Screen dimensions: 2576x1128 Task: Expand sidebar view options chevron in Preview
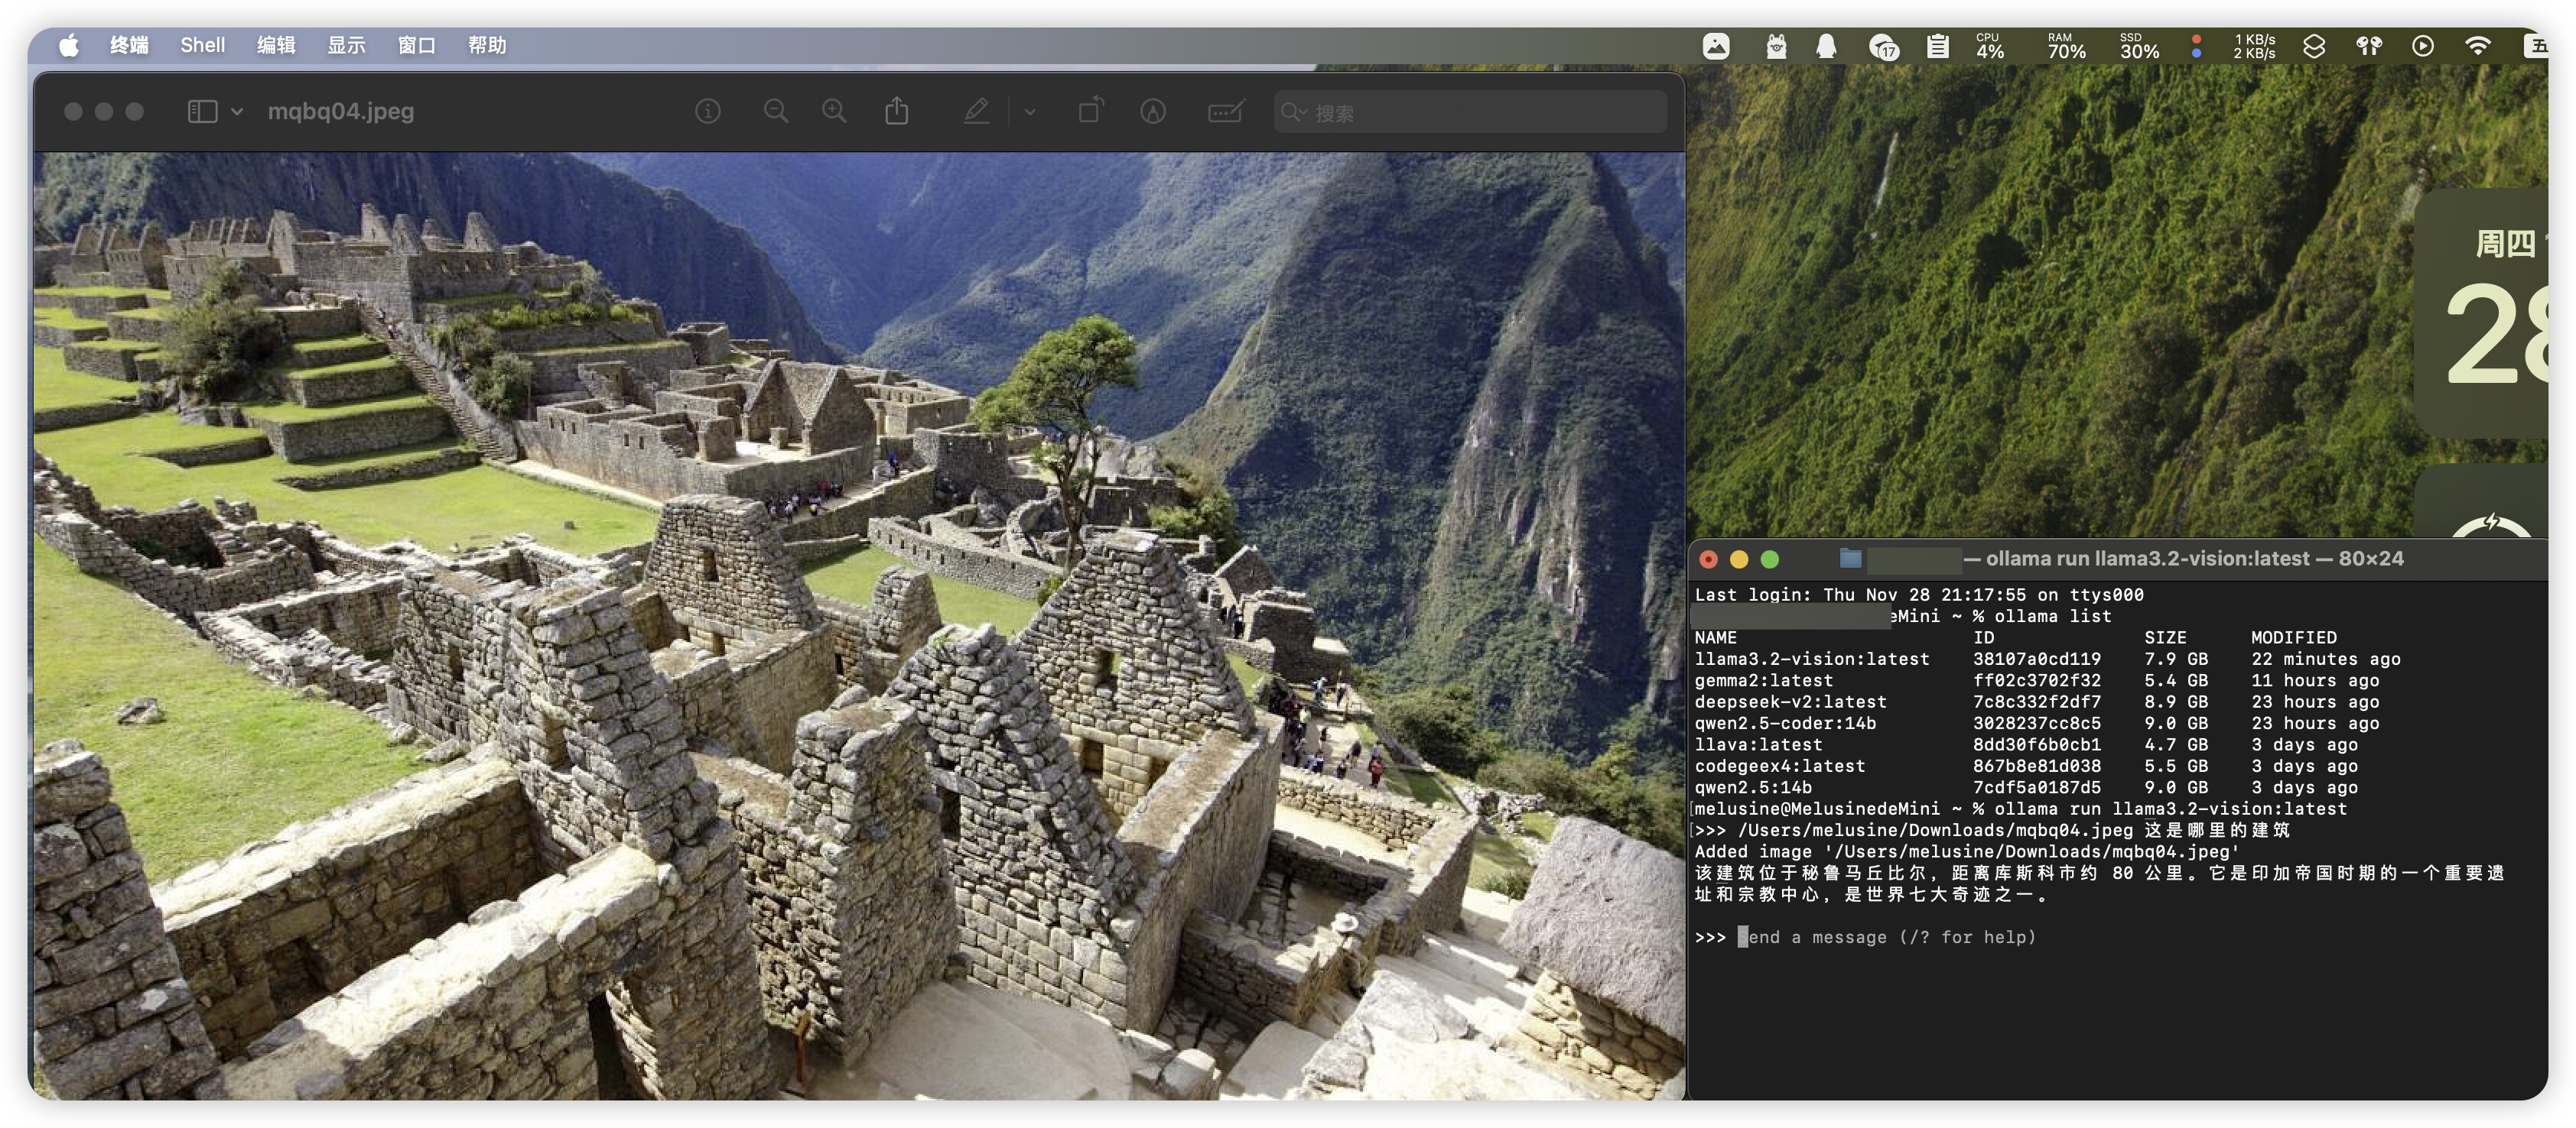click(237, 112)
